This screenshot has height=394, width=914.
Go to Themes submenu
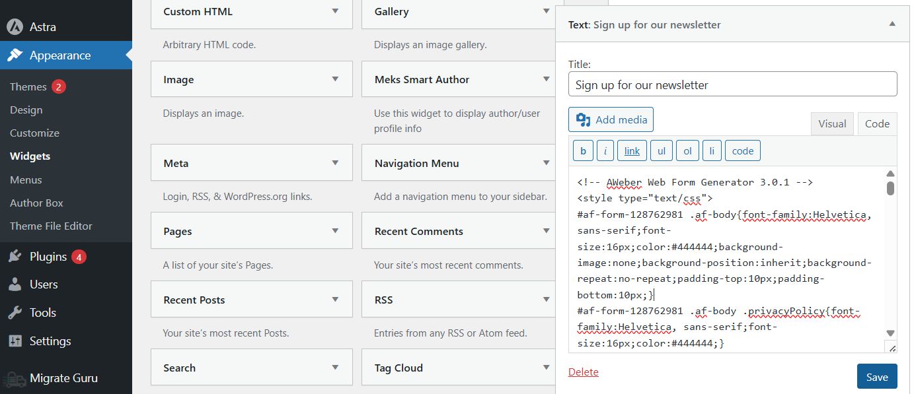(x=28, y=86)
